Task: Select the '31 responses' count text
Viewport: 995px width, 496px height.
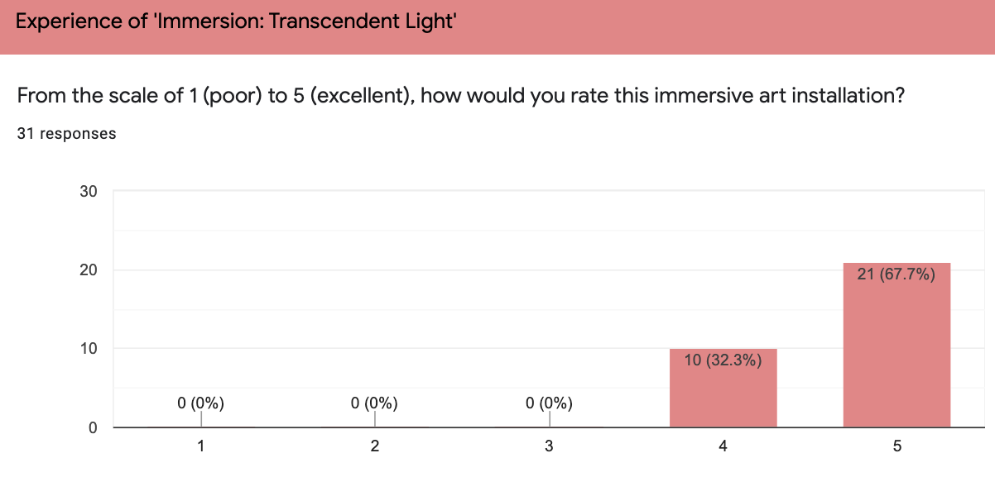Action: [x=66, y=133]
